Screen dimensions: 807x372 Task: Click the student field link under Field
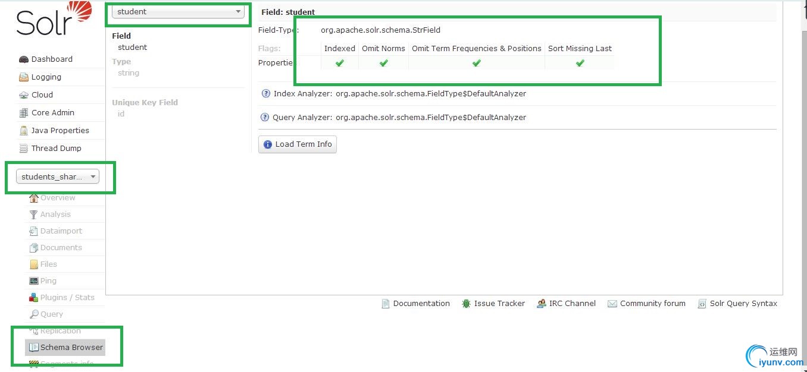(132, 48)
